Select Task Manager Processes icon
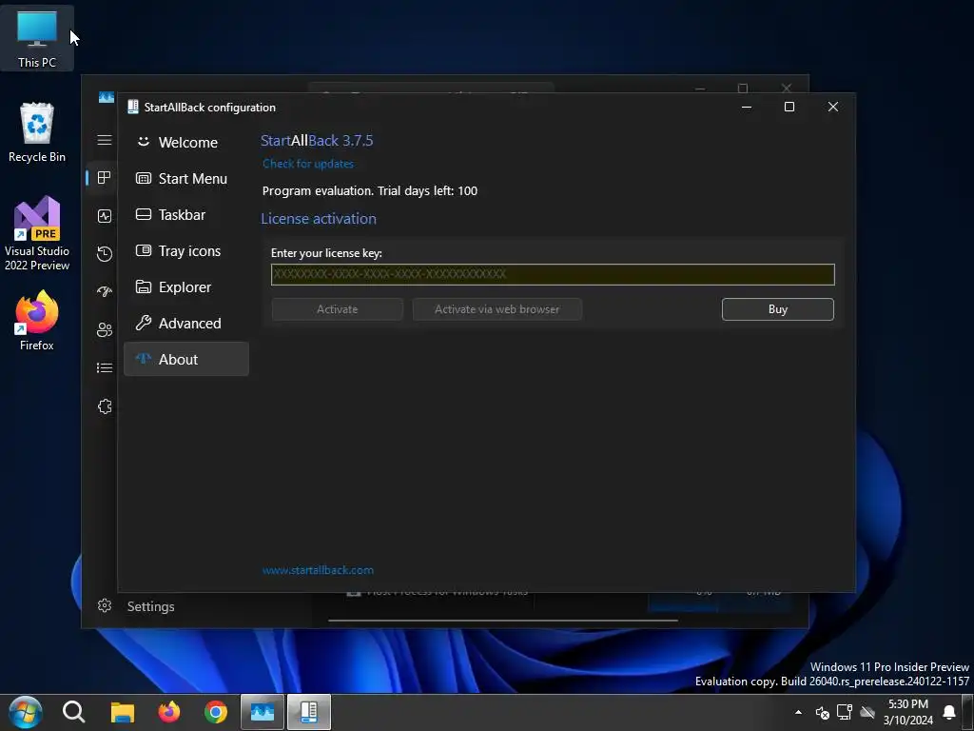Screen dimensions: 974x731 pyautogui.click(x=104, y=178)
